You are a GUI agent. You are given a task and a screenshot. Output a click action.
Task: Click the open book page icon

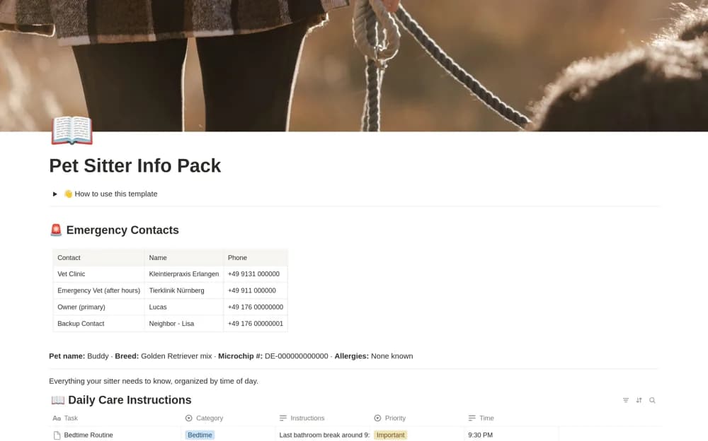point(72,130)
